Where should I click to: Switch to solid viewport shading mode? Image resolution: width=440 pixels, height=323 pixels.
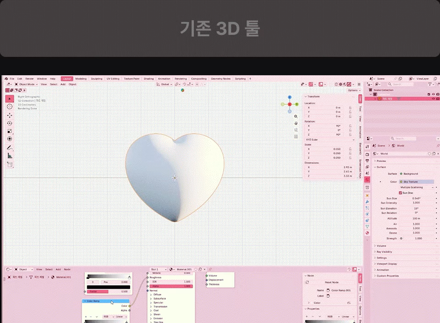pos(341,84)
